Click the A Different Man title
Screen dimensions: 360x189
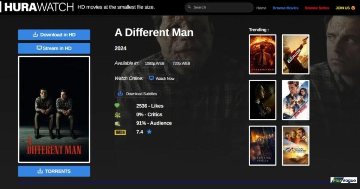tap(154, 32)
